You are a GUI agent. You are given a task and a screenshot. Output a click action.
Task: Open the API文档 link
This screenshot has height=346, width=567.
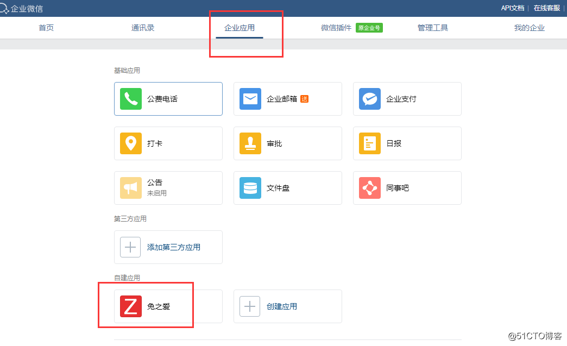(512, 8)
